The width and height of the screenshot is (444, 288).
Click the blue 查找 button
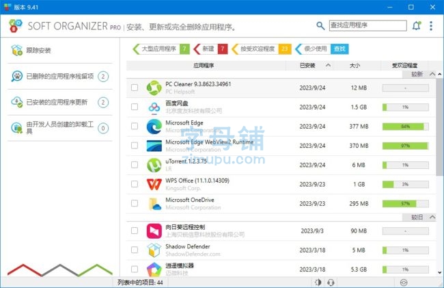[339, 49]
